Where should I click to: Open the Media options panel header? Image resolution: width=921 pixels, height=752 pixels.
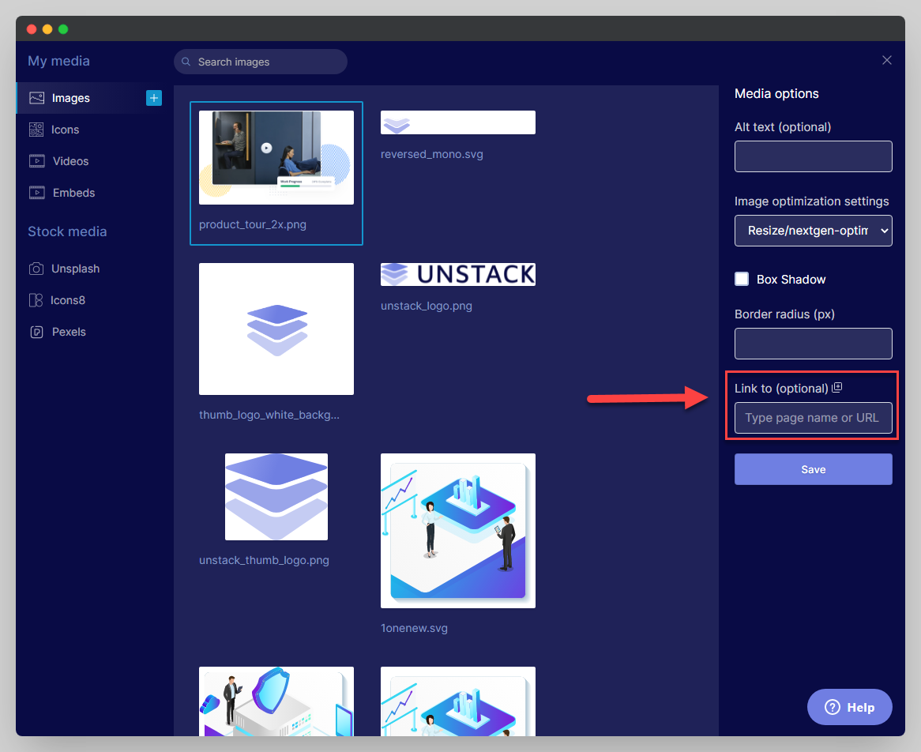tap(778, 93)
